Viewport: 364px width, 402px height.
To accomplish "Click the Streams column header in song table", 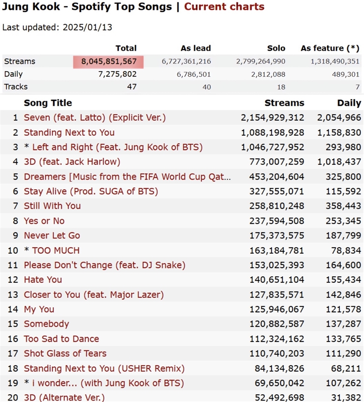I will (x=284, y=103).
